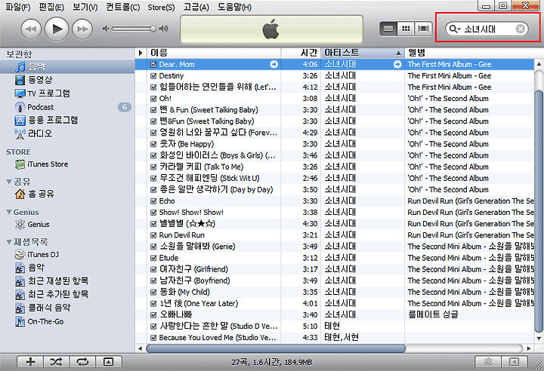
Task: Toggle repeat playback button
Action: (x=82, y=362)
